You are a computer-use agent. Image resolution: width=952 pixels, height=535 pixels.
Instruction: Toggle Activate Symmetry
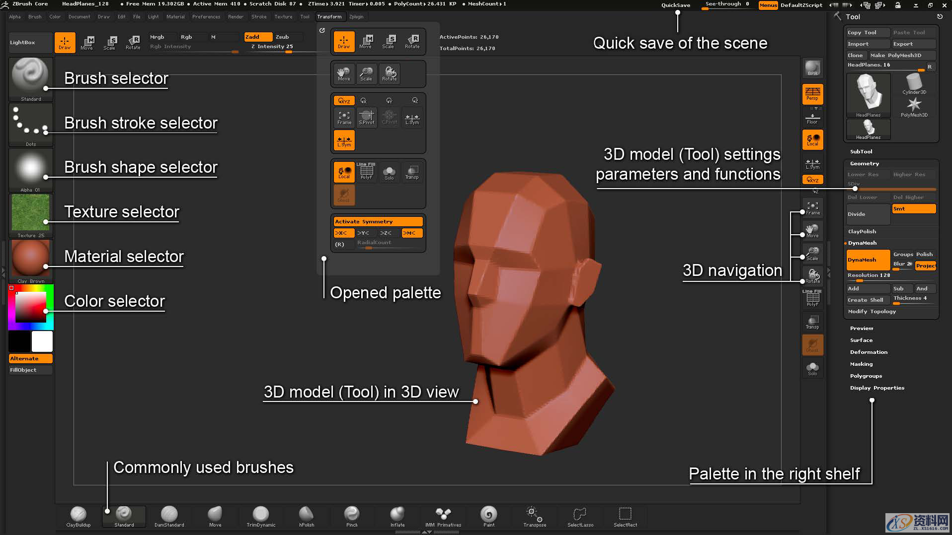[x=378, y=221]
